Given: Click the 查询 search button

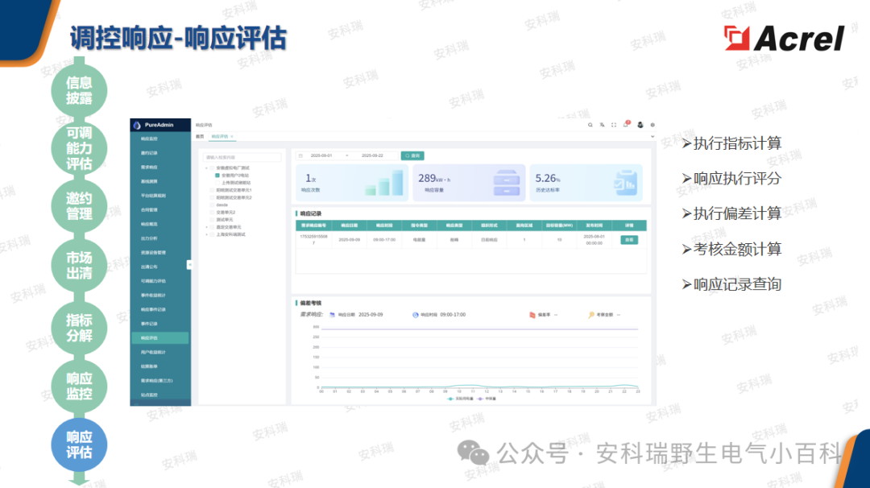Looking at the screenshot, I should (412, 155).
